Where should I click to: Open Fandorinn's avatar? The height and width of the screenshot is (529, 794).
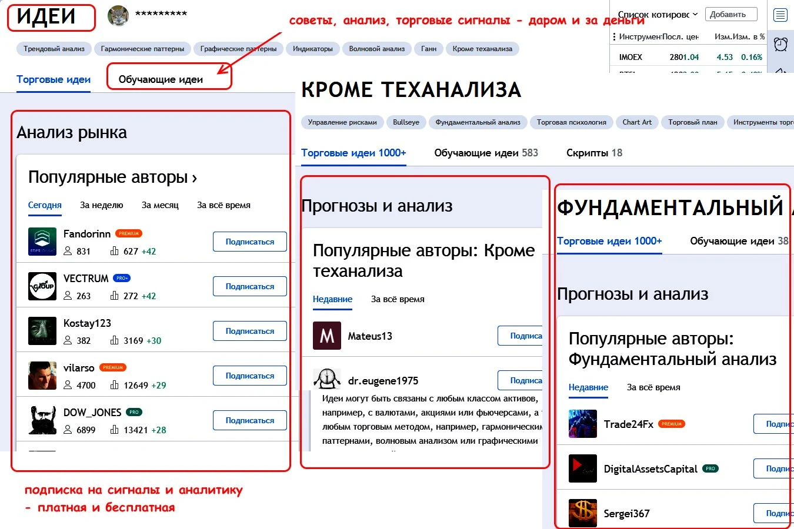pyautogui.click(x=42, y=242)
